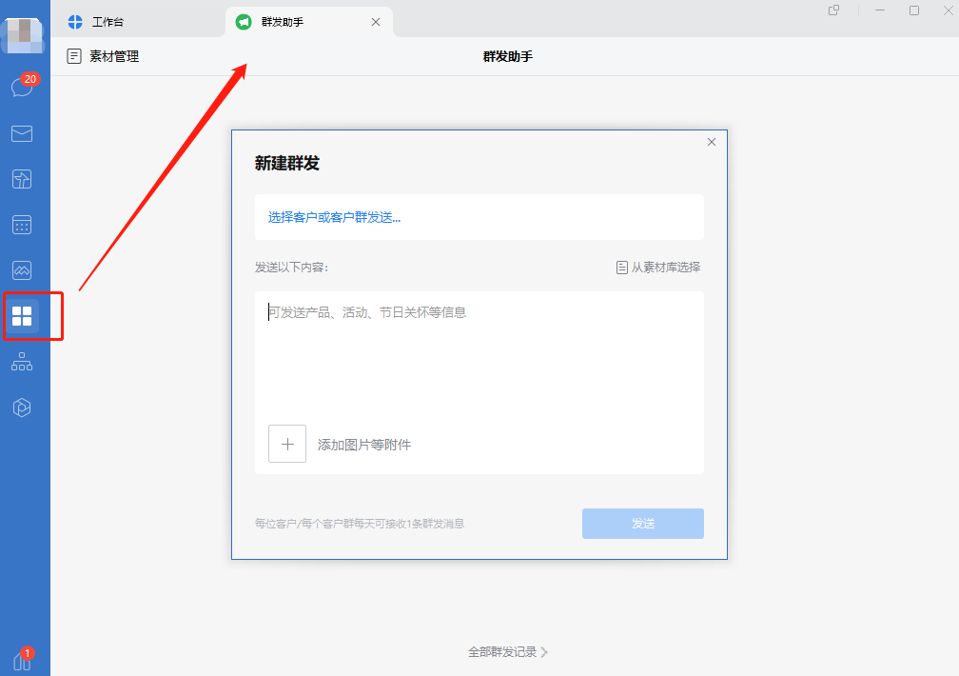The height and width of the screenshot is (676, 959).
Task: Click the user avatar at top left
Action: (x=23, y=35)
